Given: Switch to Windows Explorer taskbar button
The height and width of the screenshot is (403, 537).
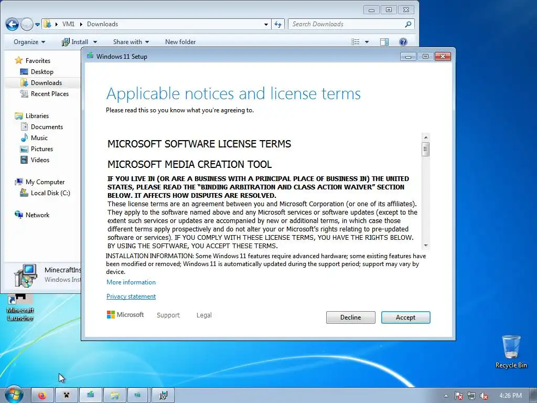Looking at the screenshot, I should click(x=114, y=396).
